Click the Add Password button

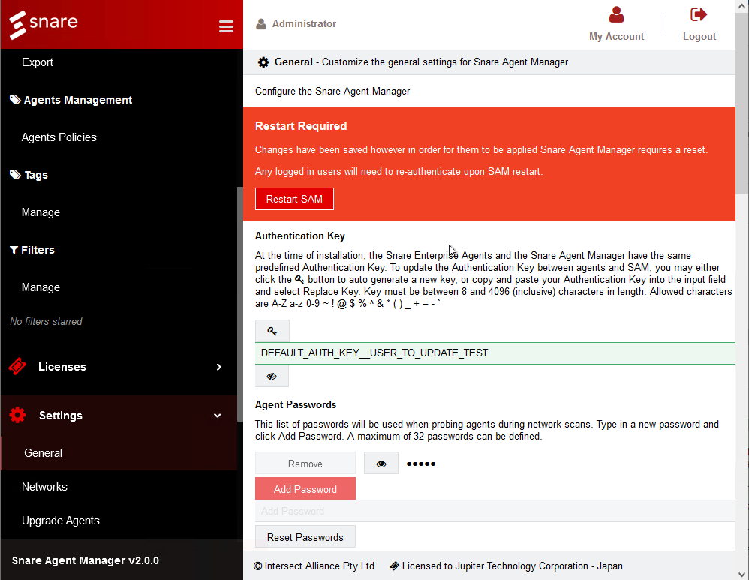point(305,488)
